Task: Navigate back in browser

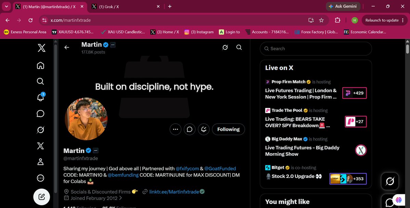Action: coord(7,20)
